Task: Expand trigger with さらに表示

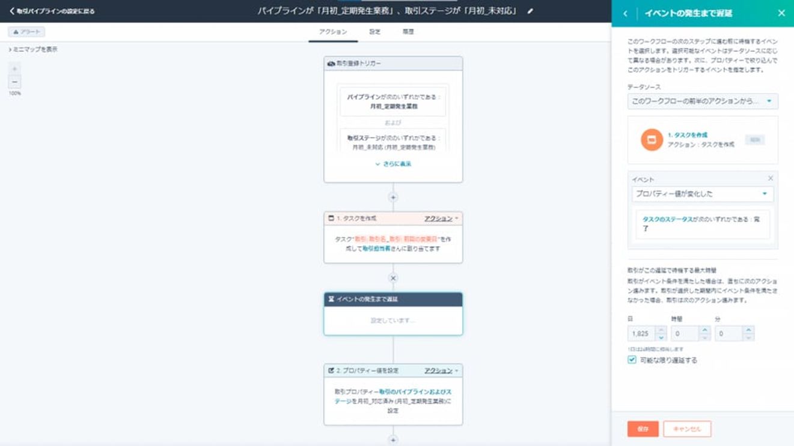Action: [393, 164]
